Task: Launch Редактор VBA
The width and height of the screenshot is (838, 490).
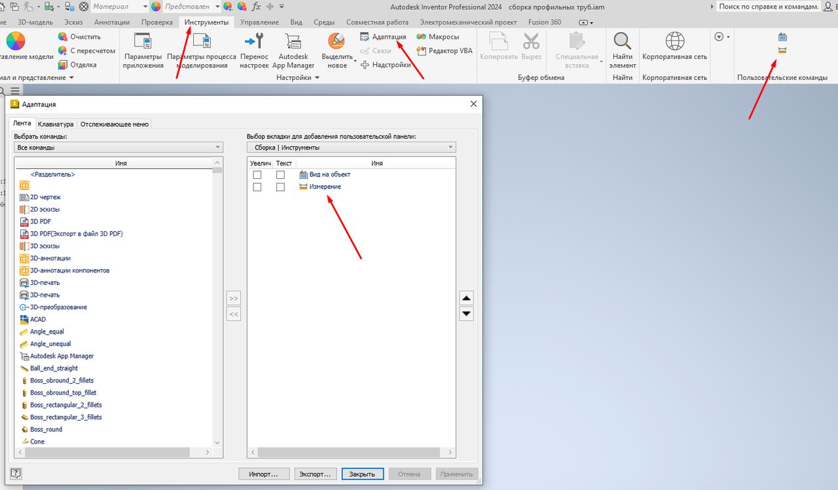Action: tap(445, 50)
